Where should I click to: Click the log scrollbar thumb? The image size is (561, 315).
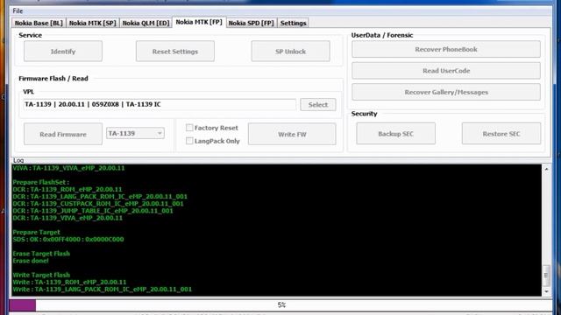click(x=546, y=276)
